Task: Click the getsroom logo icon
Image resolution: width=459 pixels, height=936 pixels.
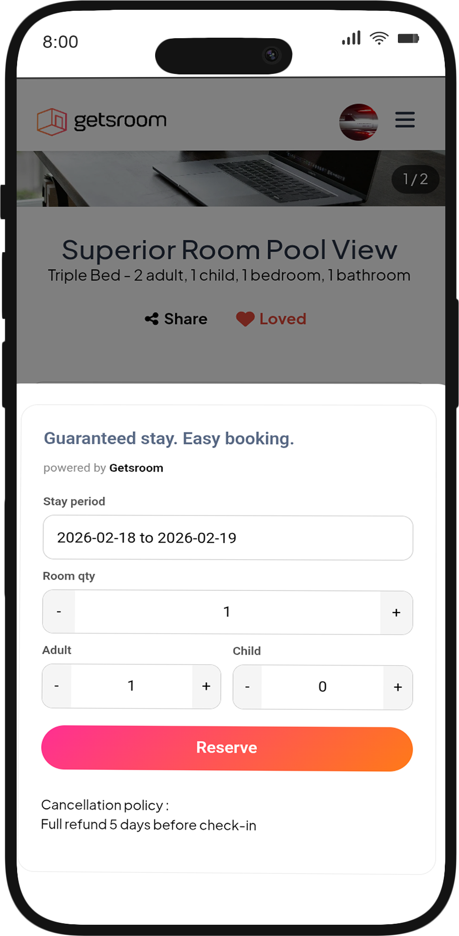Action: click(x=51, y=120)
